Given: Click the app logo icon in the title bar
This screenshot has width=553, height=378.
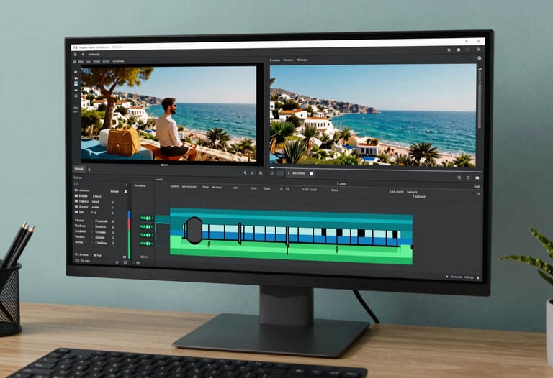Looking at the screenshot, I should [x=75, y=47].
